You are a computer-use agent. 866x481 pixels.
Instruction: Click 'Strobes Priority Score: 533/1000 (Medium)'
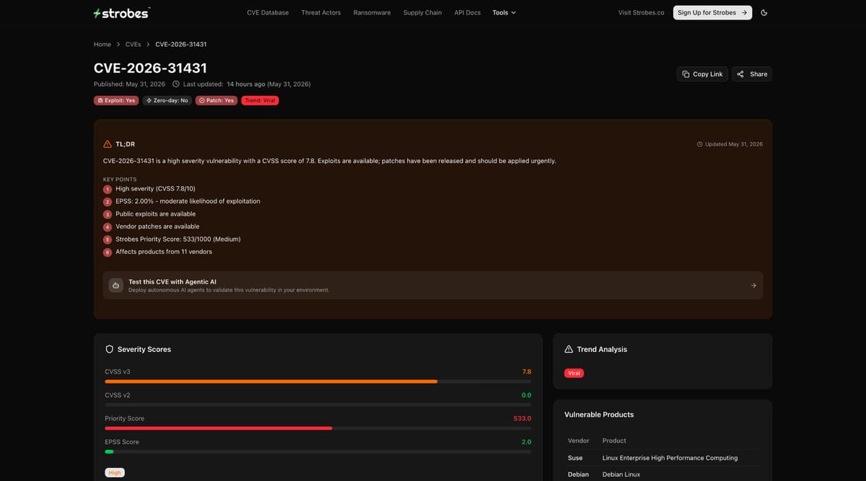pyautogui.click(x=178, y=239)
